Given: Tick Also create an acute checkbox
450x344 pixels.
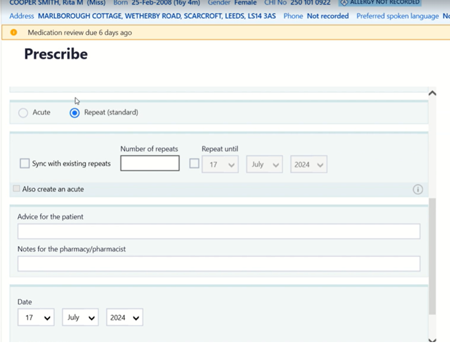Looking at the screenshot, I should point(16,188).
